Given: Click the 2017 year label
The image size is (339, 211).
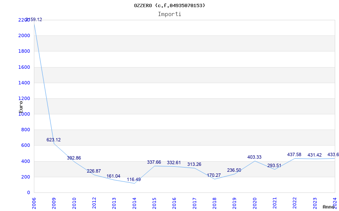Looking at the screenshot, I should coord(195,203).
